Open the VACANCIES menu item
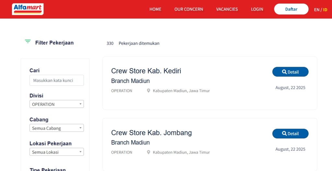The width and height of the screenshot is (332, 171). tap(227, 9)
